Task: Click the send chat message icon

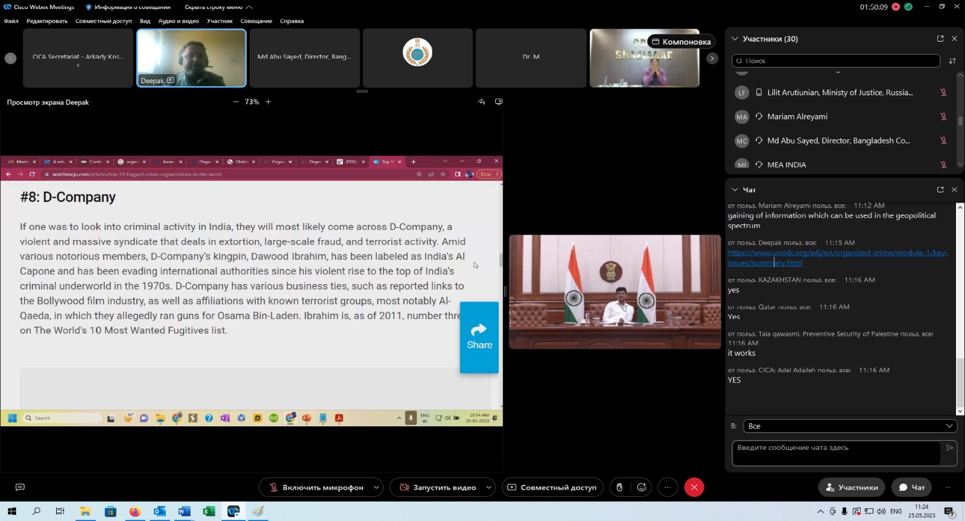Action: [949, 448]
